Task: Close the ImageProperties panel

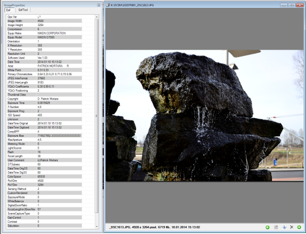Action: pyautogui.click(x=99, y=5)
